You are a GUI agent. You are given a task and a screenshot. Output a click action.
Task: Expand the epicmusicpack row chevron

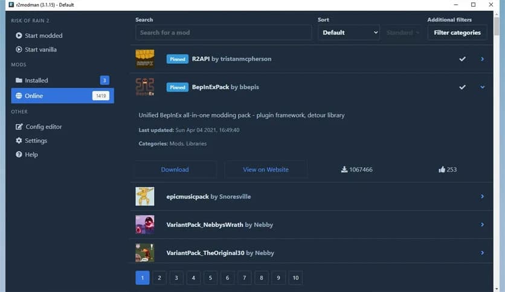(482, 196)
